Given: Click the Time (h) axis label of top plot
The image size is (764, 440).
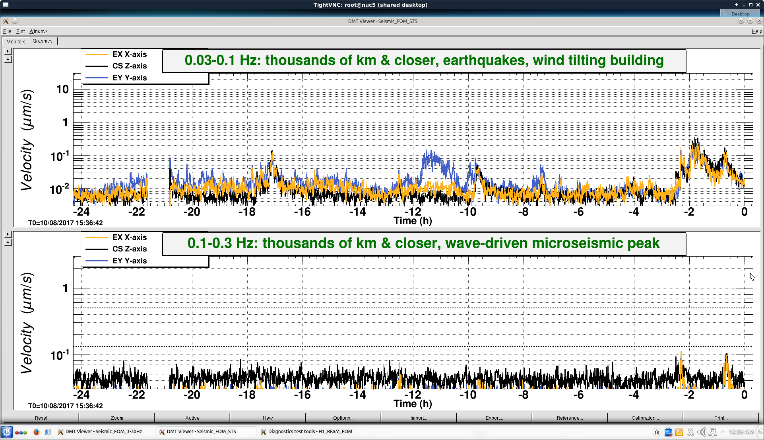Looking at the screenshot, I should [413, 221].
